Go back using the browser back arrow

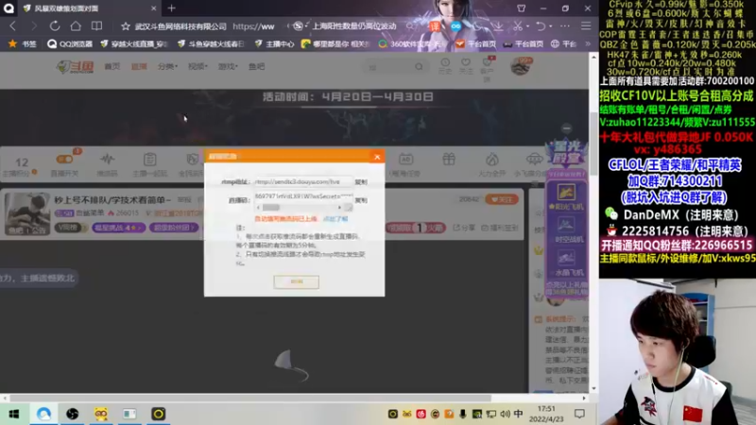13,26
